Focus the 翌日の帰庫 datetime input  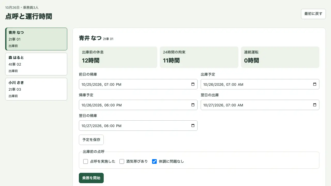click(138, 126)
